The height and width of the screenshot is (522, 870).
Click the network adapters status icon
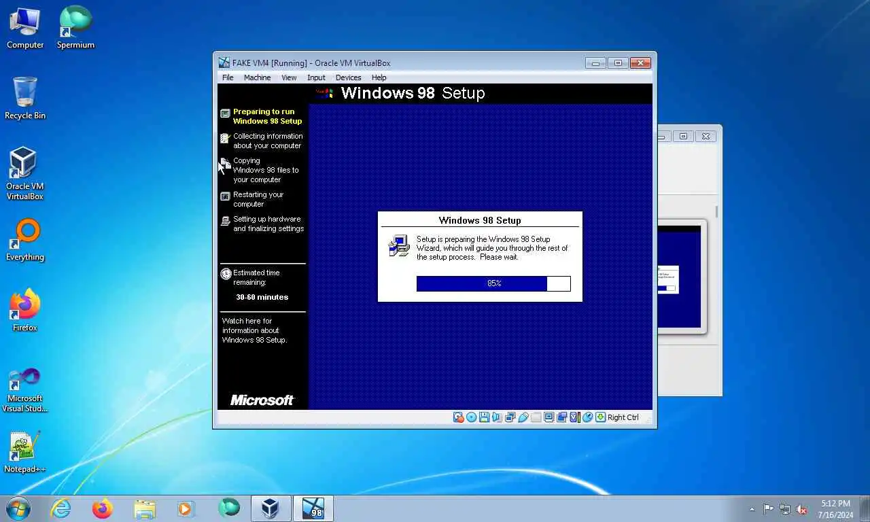click(x=510, y=417)
